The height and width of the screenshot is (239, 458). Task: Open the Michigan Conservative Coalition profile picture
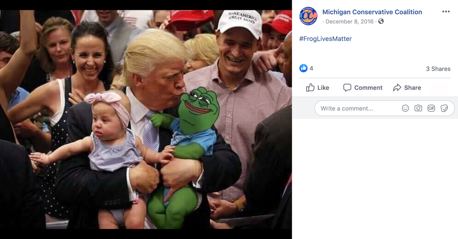click(x=308, y=16)
